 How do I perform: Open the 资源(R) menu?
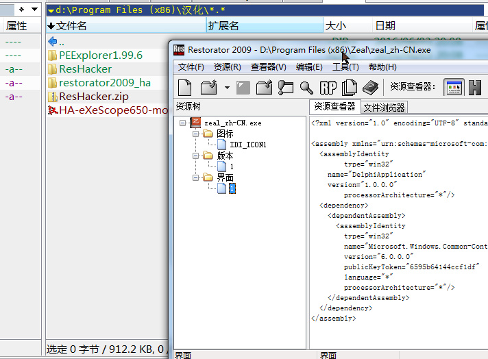[227, 67]
